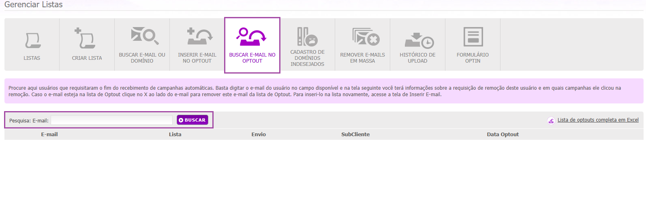Open the Listas scroll icon
This screenshot has width=646, height=198.
click(x=32, y=41)
